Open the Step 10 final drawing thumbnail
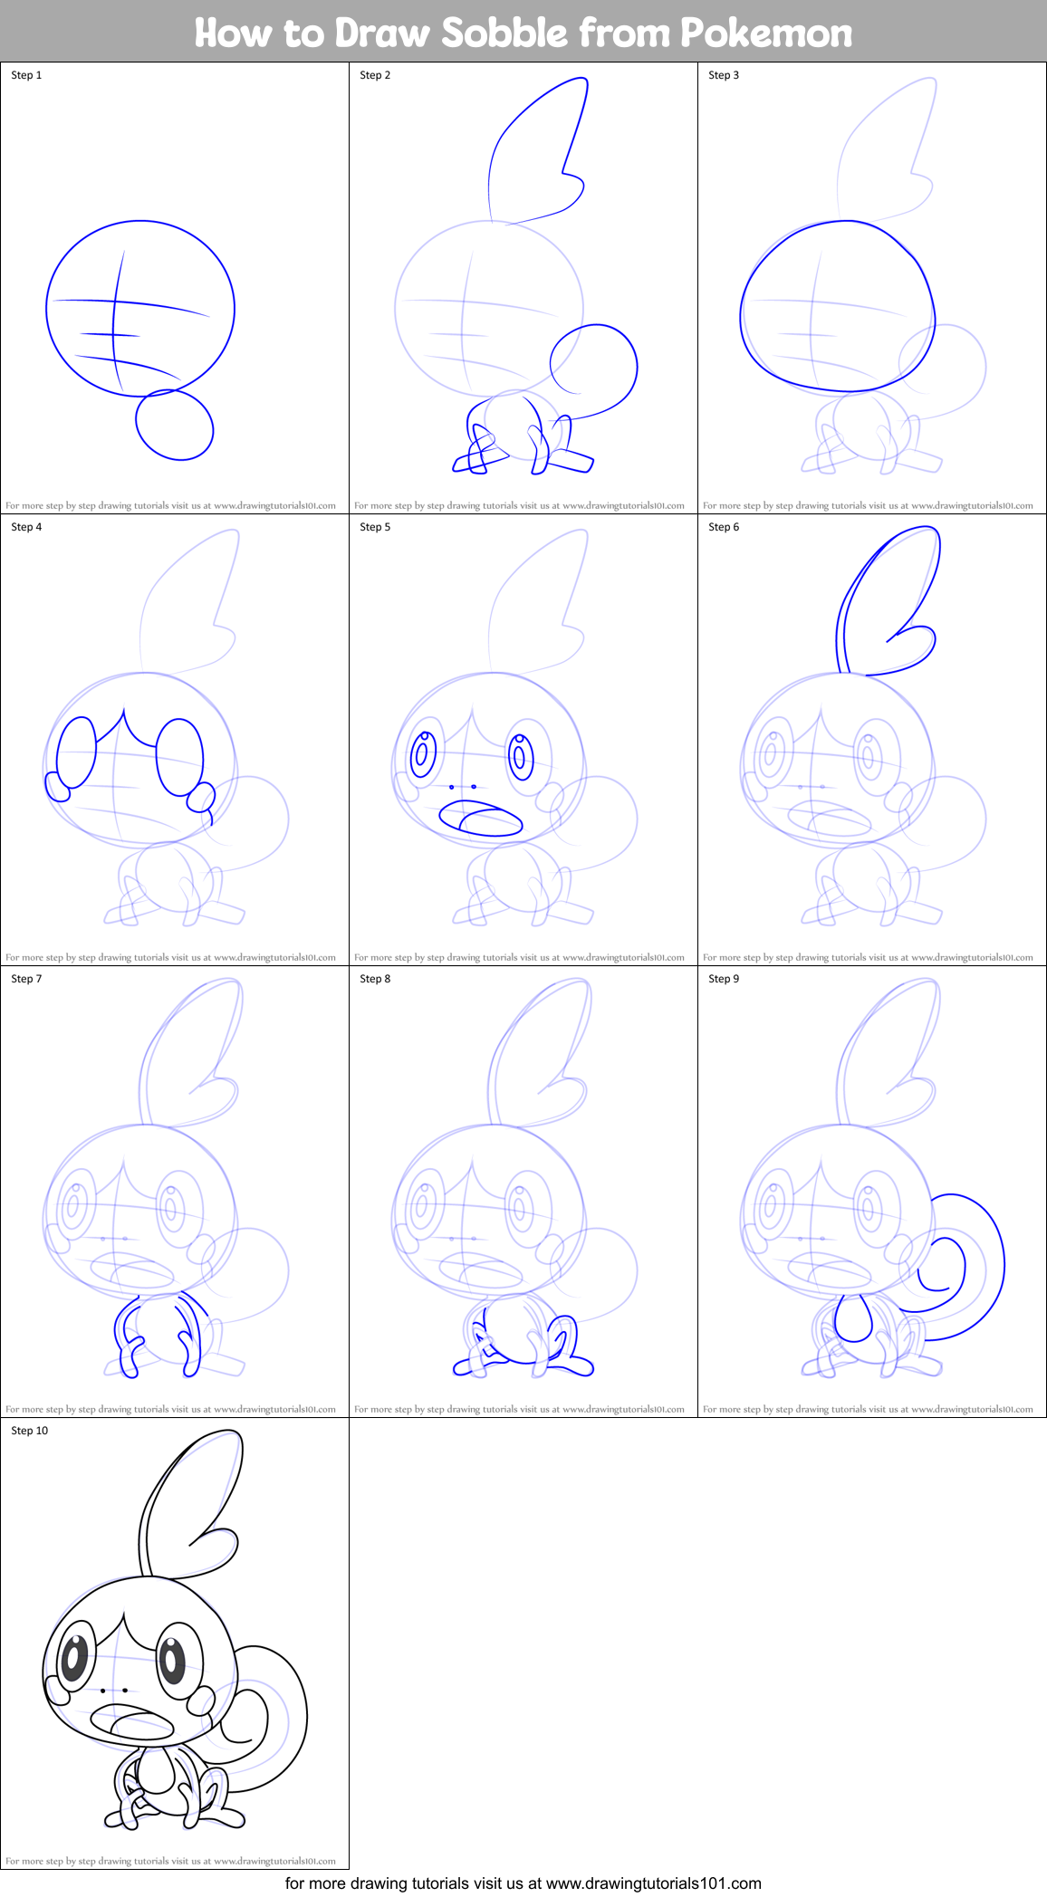Viewport: 1047px width, 1897px height. 175,1643
